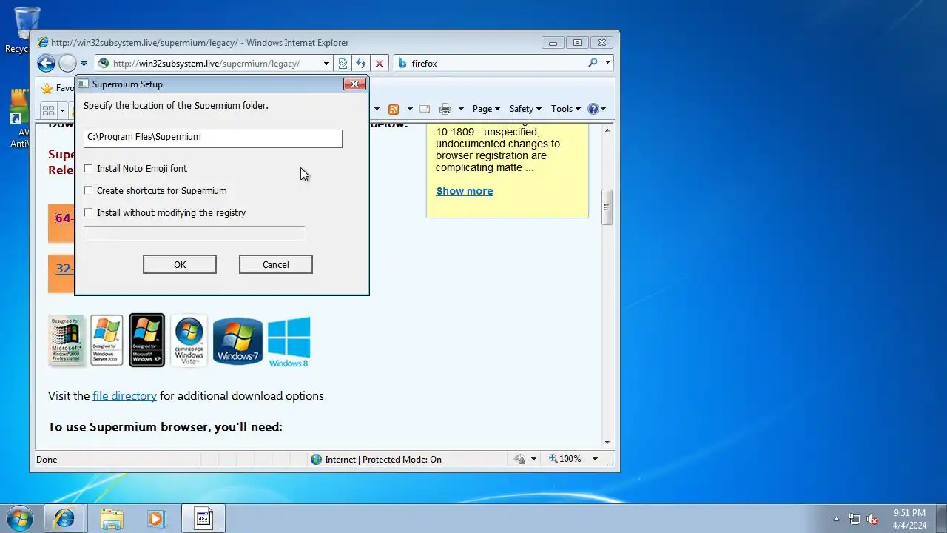Open the Print options dropdown arrow
Screen dimensions: 947x533
tap(461, 109)
